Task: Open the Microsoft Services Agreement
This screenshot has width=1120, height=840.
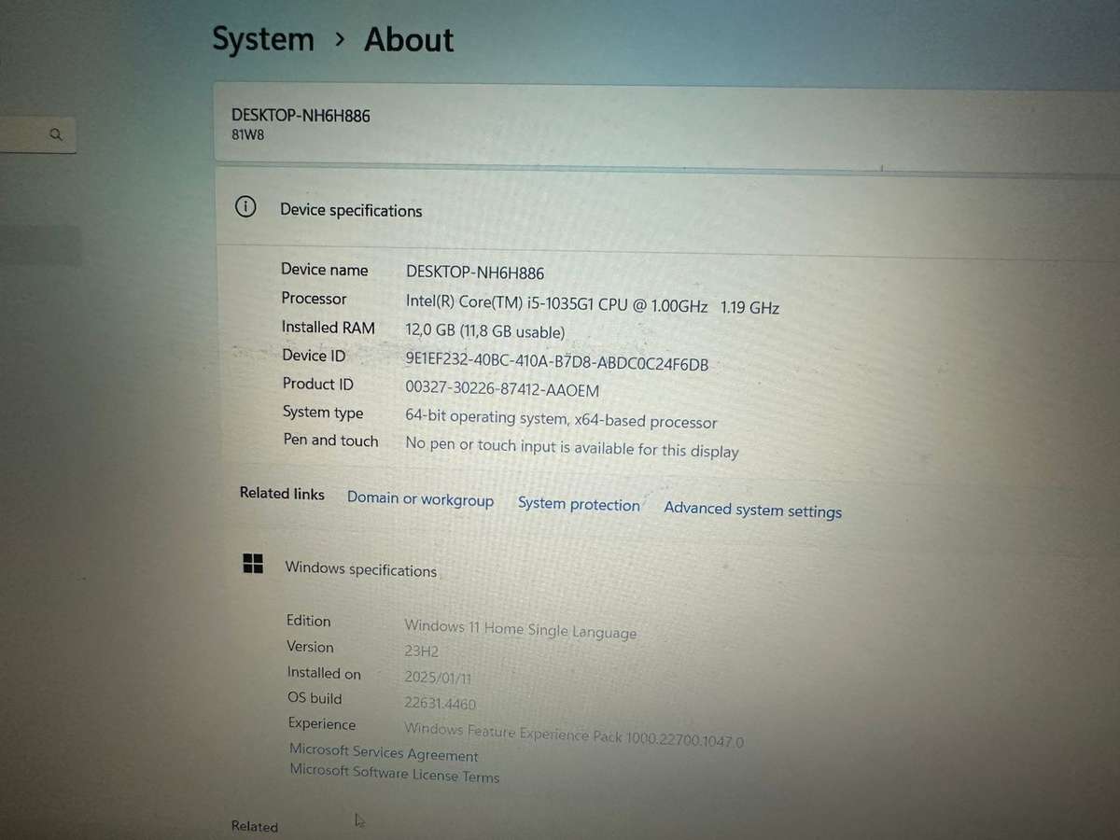Action: (384, 752)
